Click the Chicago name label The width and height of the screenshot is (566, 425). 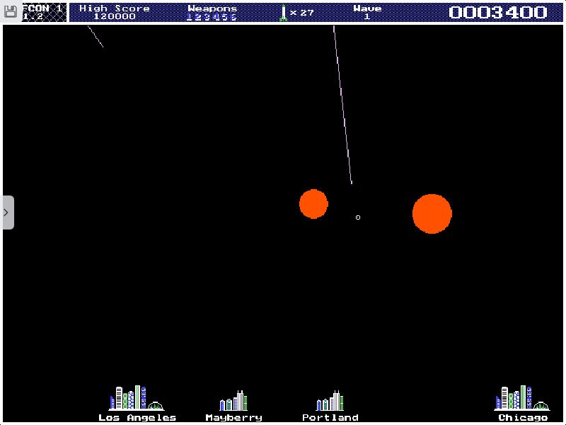[523, 418]
